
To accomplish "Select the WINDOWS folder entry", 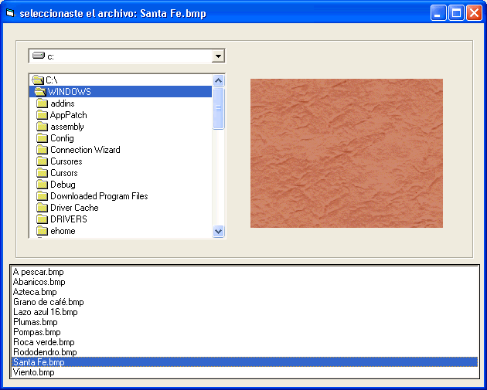I will [121, 92].
